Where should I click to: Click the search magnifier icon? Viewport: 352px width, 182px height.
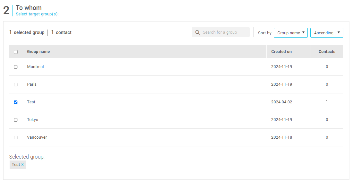click(198, 32)
